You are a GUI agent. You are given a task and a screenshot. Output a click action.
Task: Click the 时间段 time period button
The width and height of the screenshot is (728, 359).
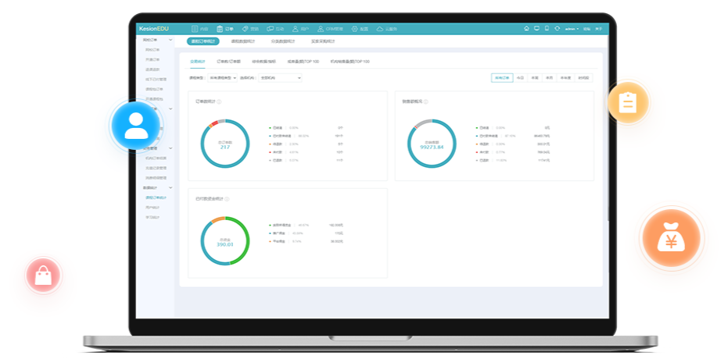pyautogui.click(x=583, y=78)
